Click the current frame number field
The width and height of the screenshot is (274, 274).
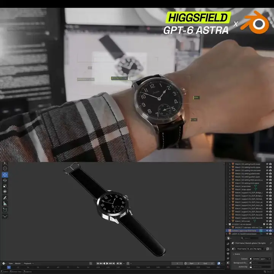click(177, 263)
